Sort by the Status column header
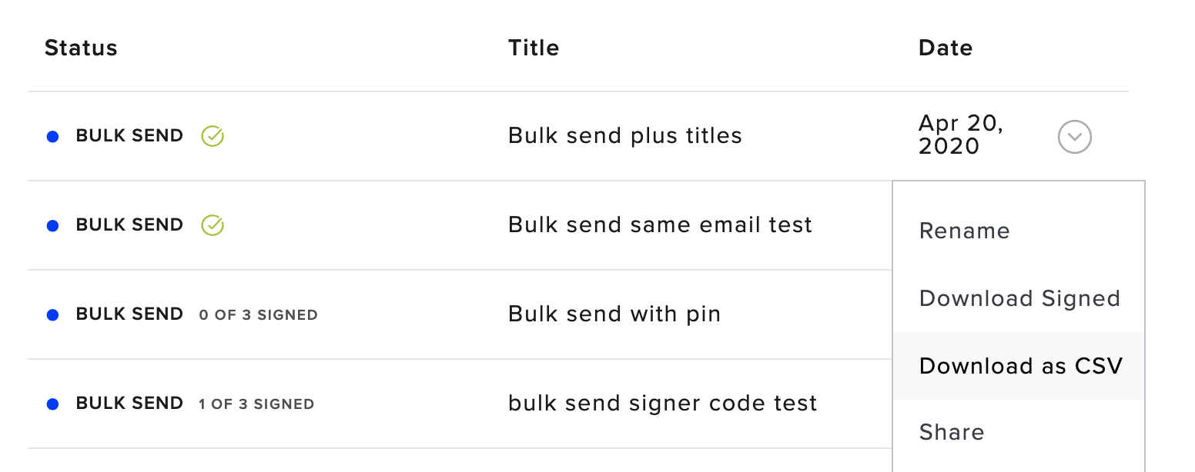Image resolution: width=1195 pixels, height=472 pixels. pos(81,48)
